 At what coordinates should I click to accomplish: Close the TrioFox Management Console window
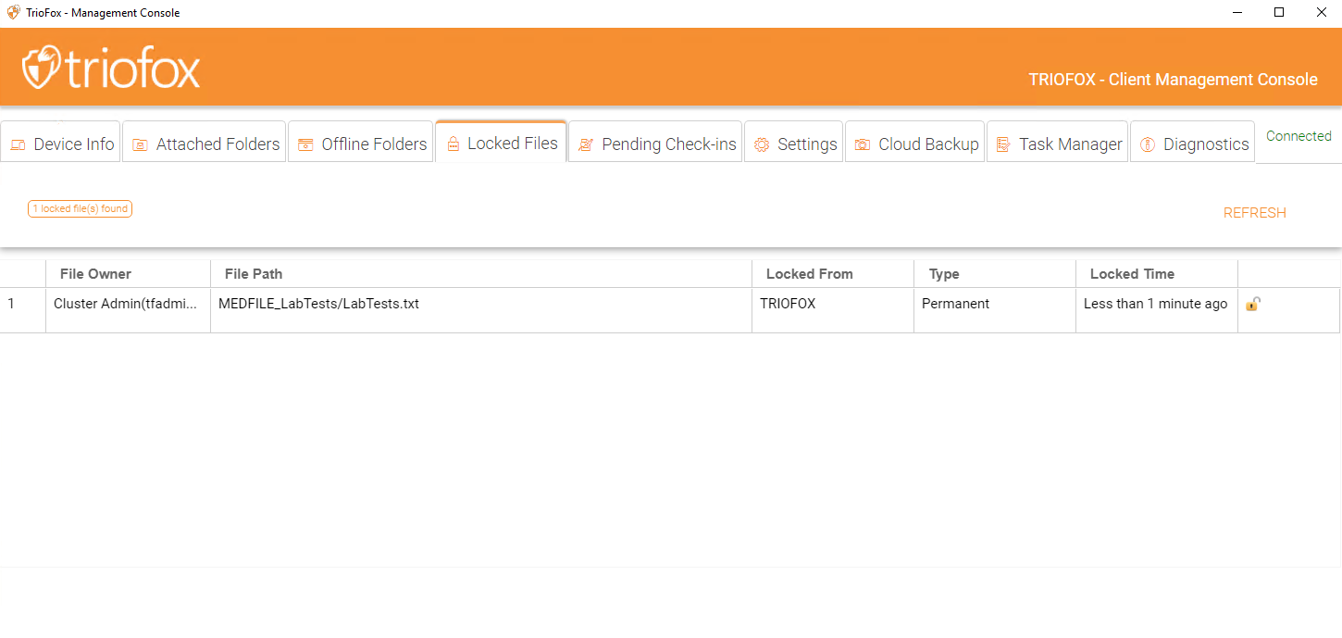point(1322,13)
